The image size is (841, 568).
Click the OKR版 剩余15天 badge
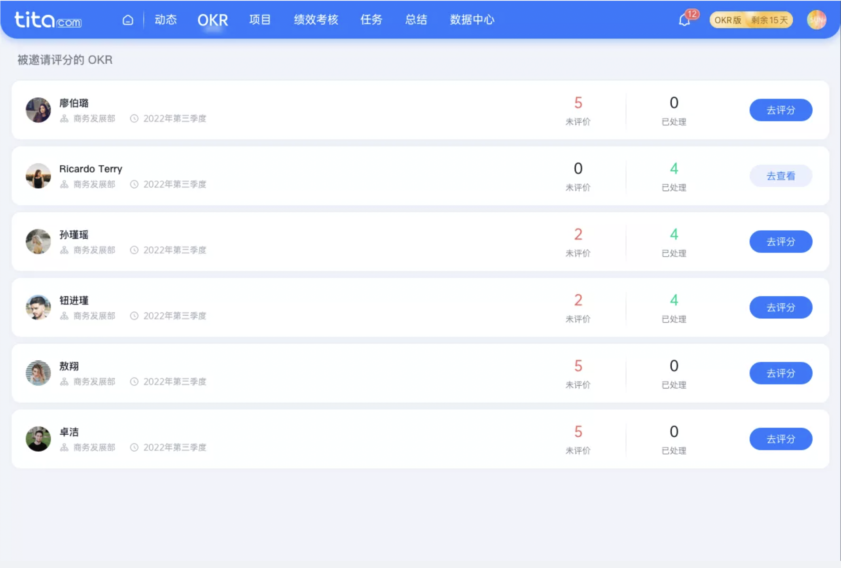(751, 20)
